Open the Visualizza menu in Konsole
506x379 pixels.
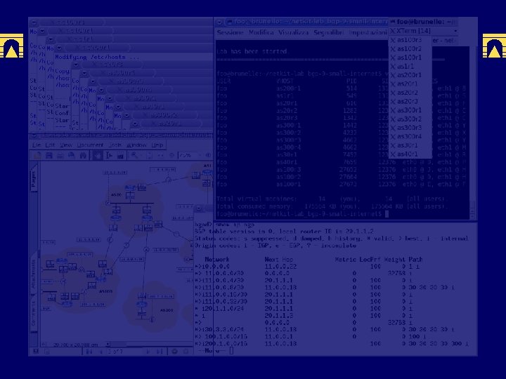pos(293,32)
